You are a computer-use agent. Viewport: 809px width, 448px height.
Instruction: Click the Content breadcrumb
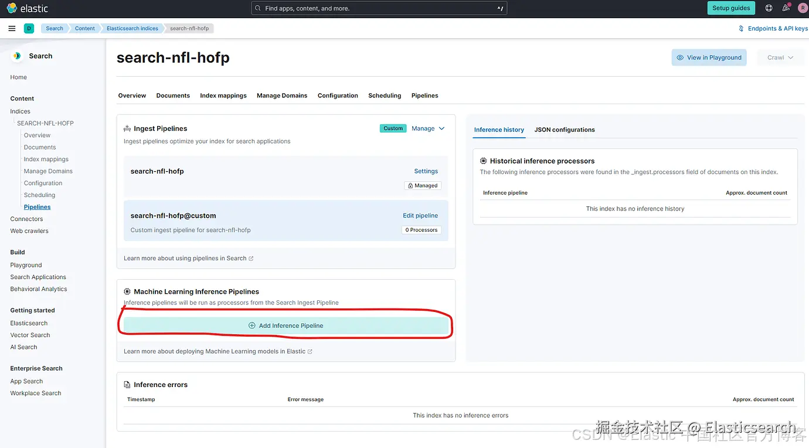85,28
